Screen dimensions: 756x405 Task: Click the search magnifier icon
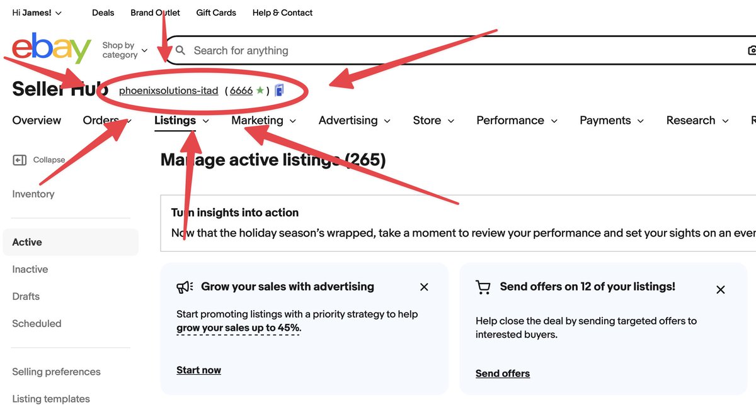(181, 51)
